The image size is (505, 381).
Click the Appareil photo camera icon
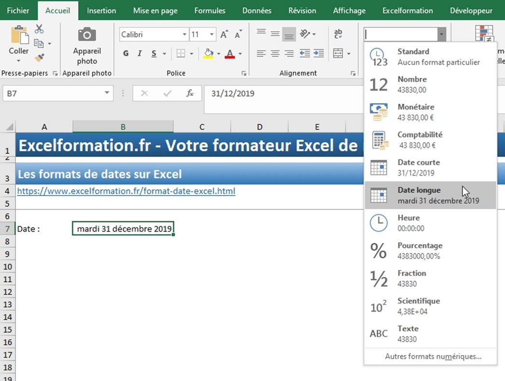tap(87, 34)
